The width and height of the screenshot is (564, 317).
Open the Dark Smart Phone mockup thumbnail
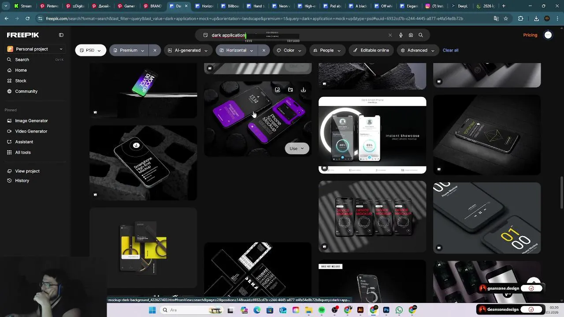pyautogui.click(x=372, y=135)
